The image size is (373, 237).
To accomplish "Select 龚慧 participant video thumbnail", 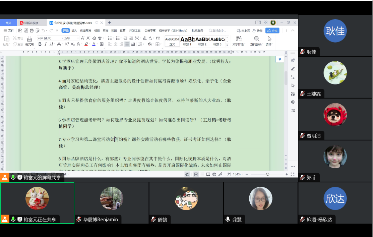I will point(261,203).
